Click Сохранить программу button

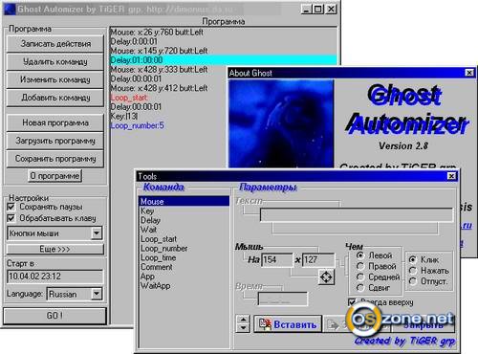click(55, 159)
